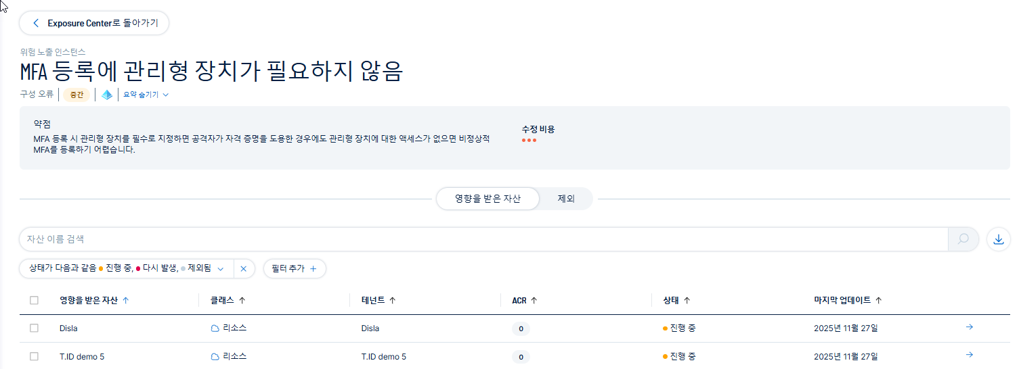Click the blue Entra ID diamond icon
Viewport: 1019px width, 369px height.
point(107,95)
